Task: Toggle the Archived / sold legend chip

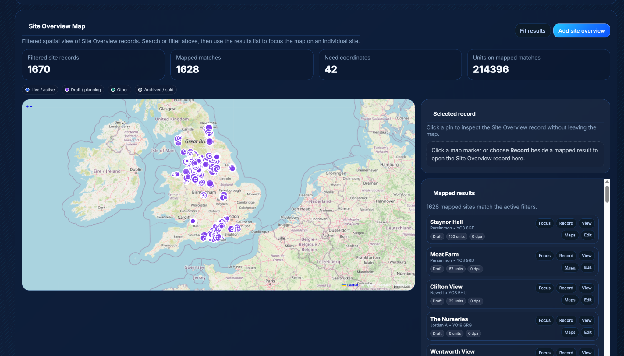Action: 156,90
